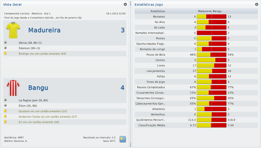Click the Bangu column header in statistics
The height and width of the screenshot is (148, 261).
tap(217, 11)
